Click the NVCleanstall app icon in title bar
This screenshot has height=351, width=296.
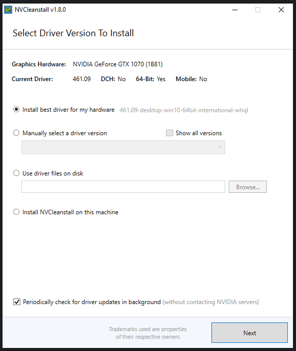(x=8, y=10)
